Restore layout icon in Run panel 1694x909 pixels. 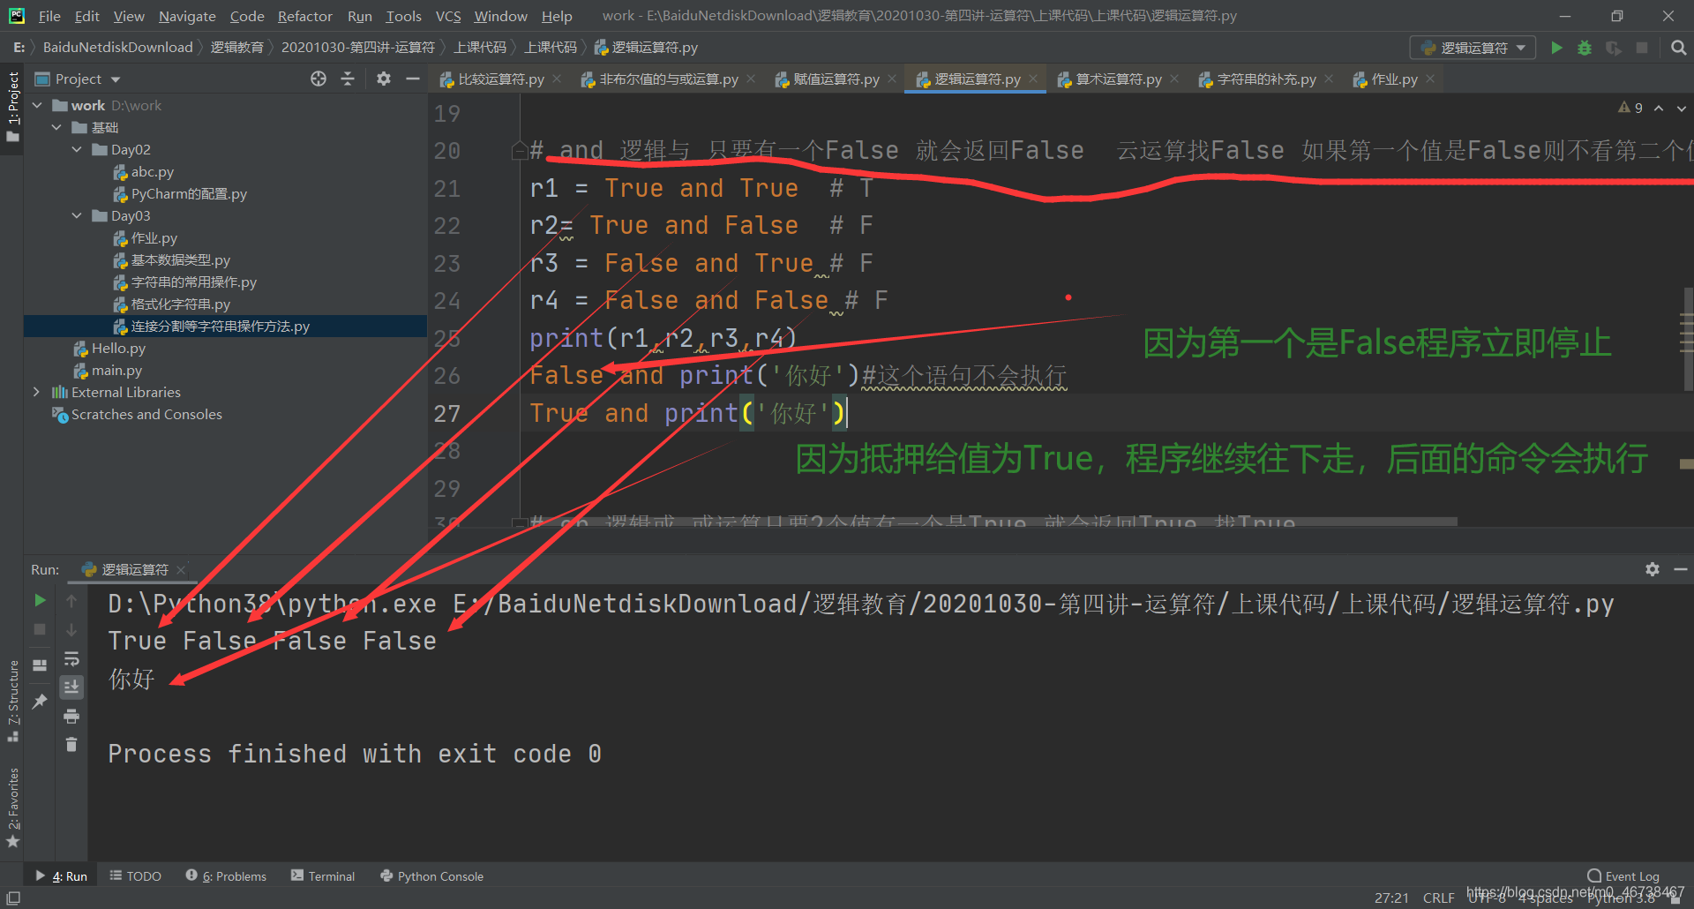[x=40, y=665]
